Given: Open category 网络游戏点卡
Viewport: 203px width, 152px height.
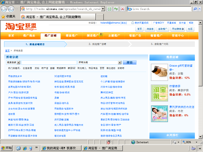Looking at the screenshot, I should [x=15, y=76].
